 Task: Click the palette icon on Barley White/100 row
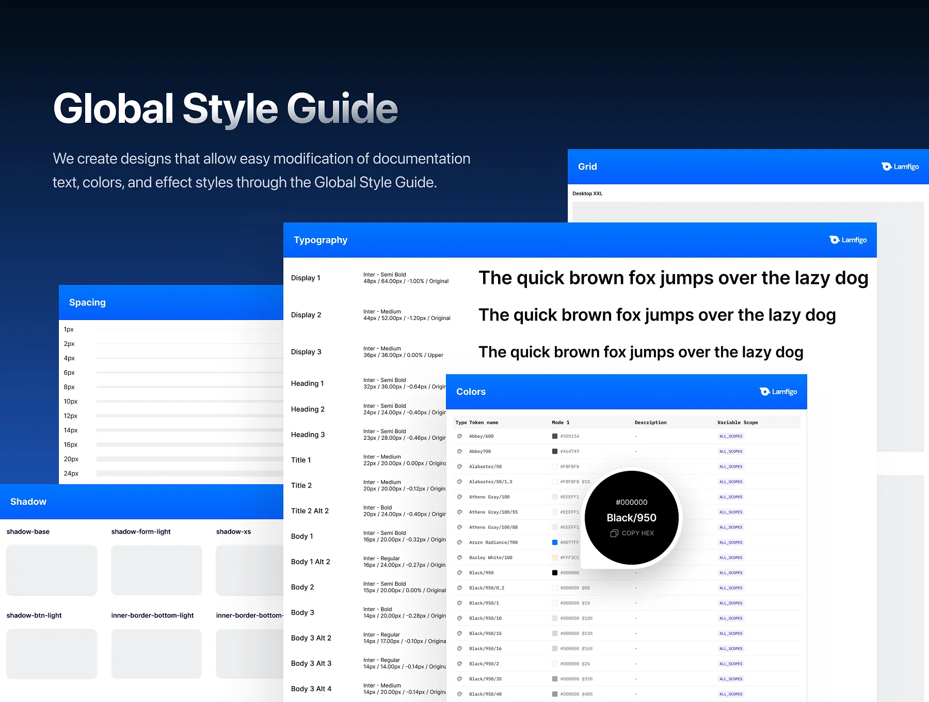pyautogui.click(x=459, y=557)
